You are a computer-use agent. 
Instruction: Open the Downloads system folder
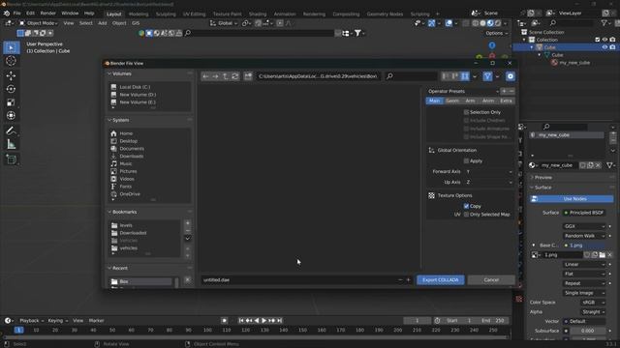(132, 157)
